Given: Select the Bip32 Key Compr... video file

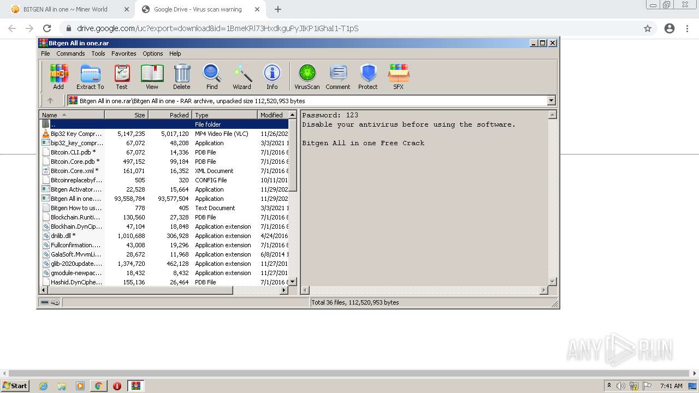Looking at the screenshot, I should tap(164, 134).
